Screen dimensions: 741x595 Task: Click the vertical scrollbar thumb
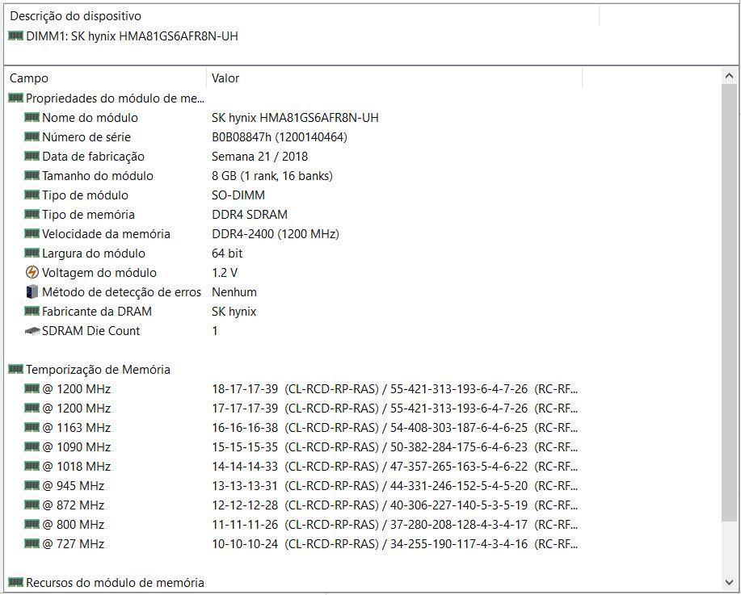coord(729,302)
